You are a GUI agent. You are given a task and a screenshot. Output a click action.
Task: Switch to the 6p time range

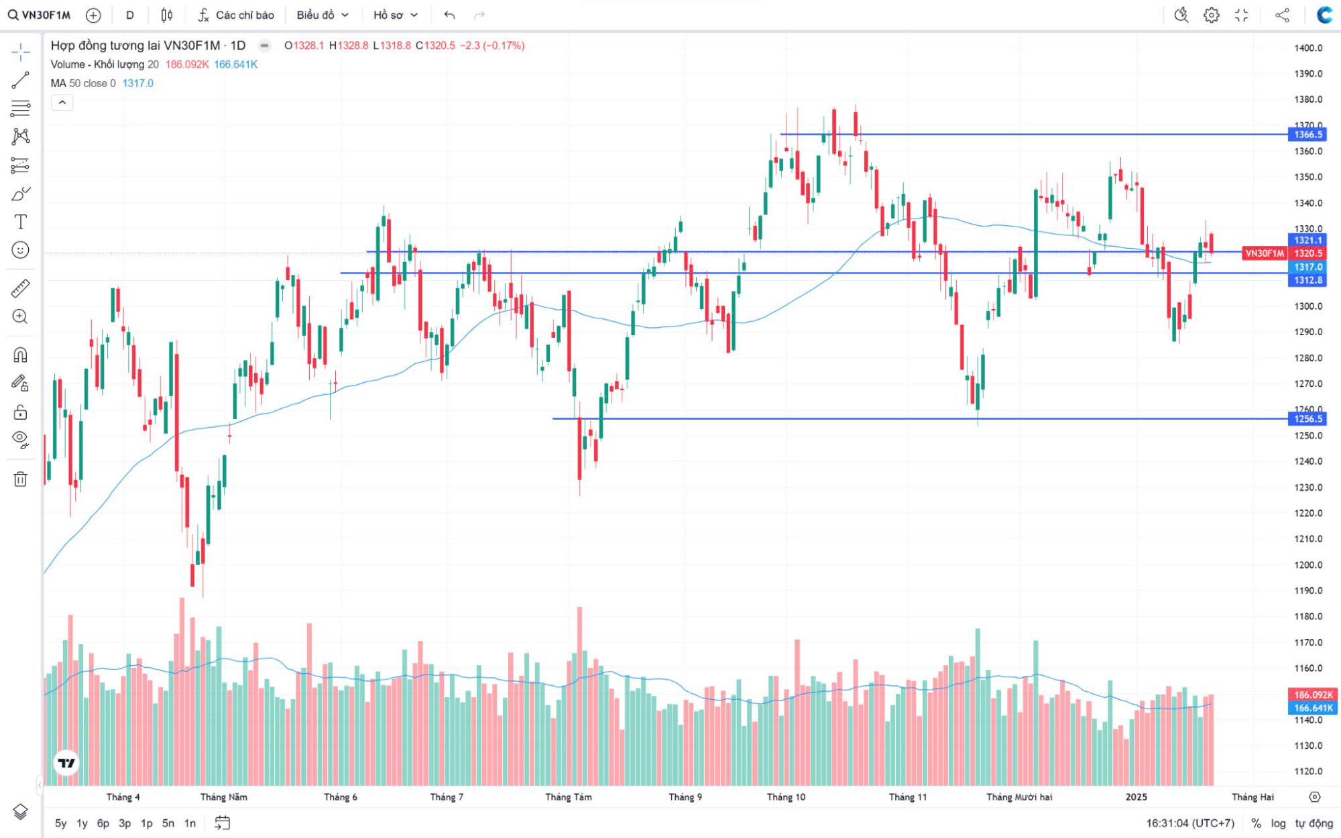tap(103, 823)
